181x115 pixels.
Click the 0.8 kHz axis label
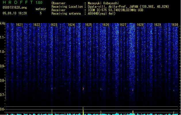3,80
